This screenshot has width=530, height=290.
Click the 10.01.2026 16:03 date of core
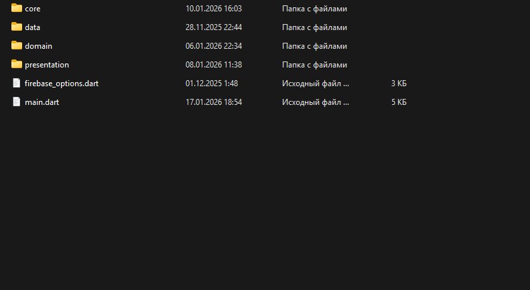pyautogui.click(x=214, y=9)
